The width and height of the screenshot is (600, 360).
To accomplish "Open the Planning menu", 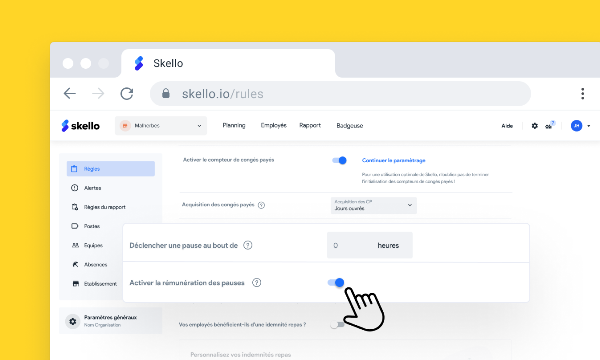I will click(x=234, y=125).
